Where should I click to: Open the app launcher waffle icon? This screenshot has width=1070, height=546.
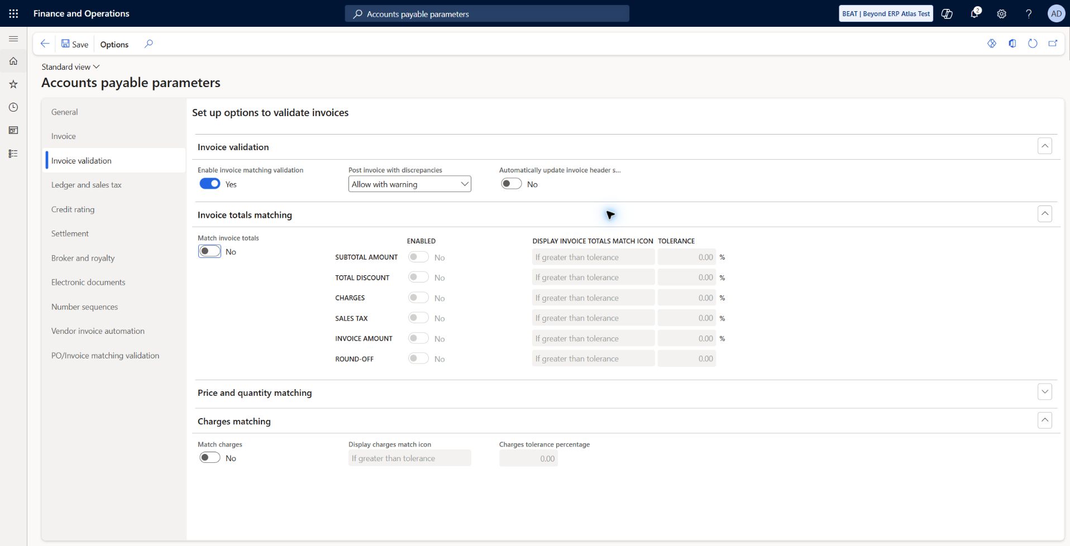13,13
